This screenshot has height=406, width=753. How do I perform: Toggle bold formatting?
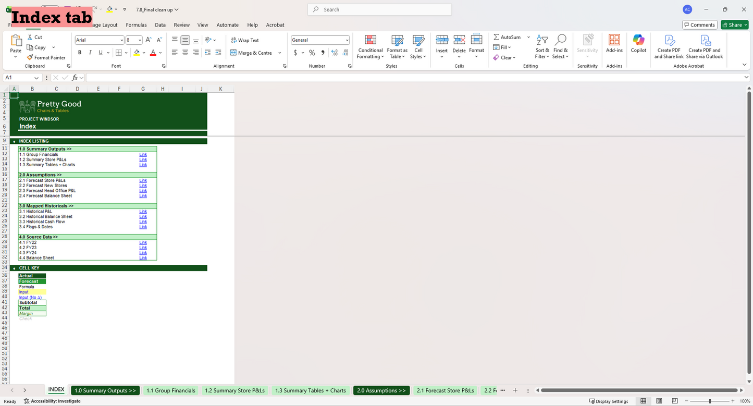79,52
